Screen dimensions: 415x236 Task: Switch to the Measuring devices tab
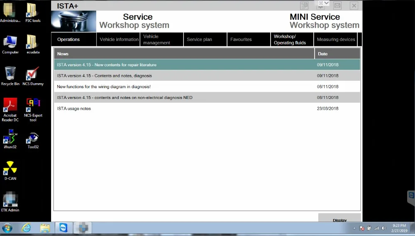pos(336,39)
